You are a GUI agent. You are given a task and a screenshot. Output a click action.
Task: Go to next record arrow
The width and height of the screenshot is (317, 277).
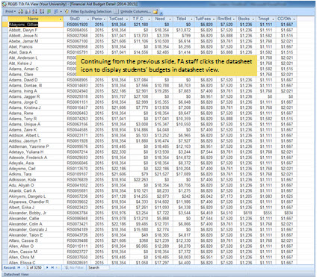tap(47, 267)
